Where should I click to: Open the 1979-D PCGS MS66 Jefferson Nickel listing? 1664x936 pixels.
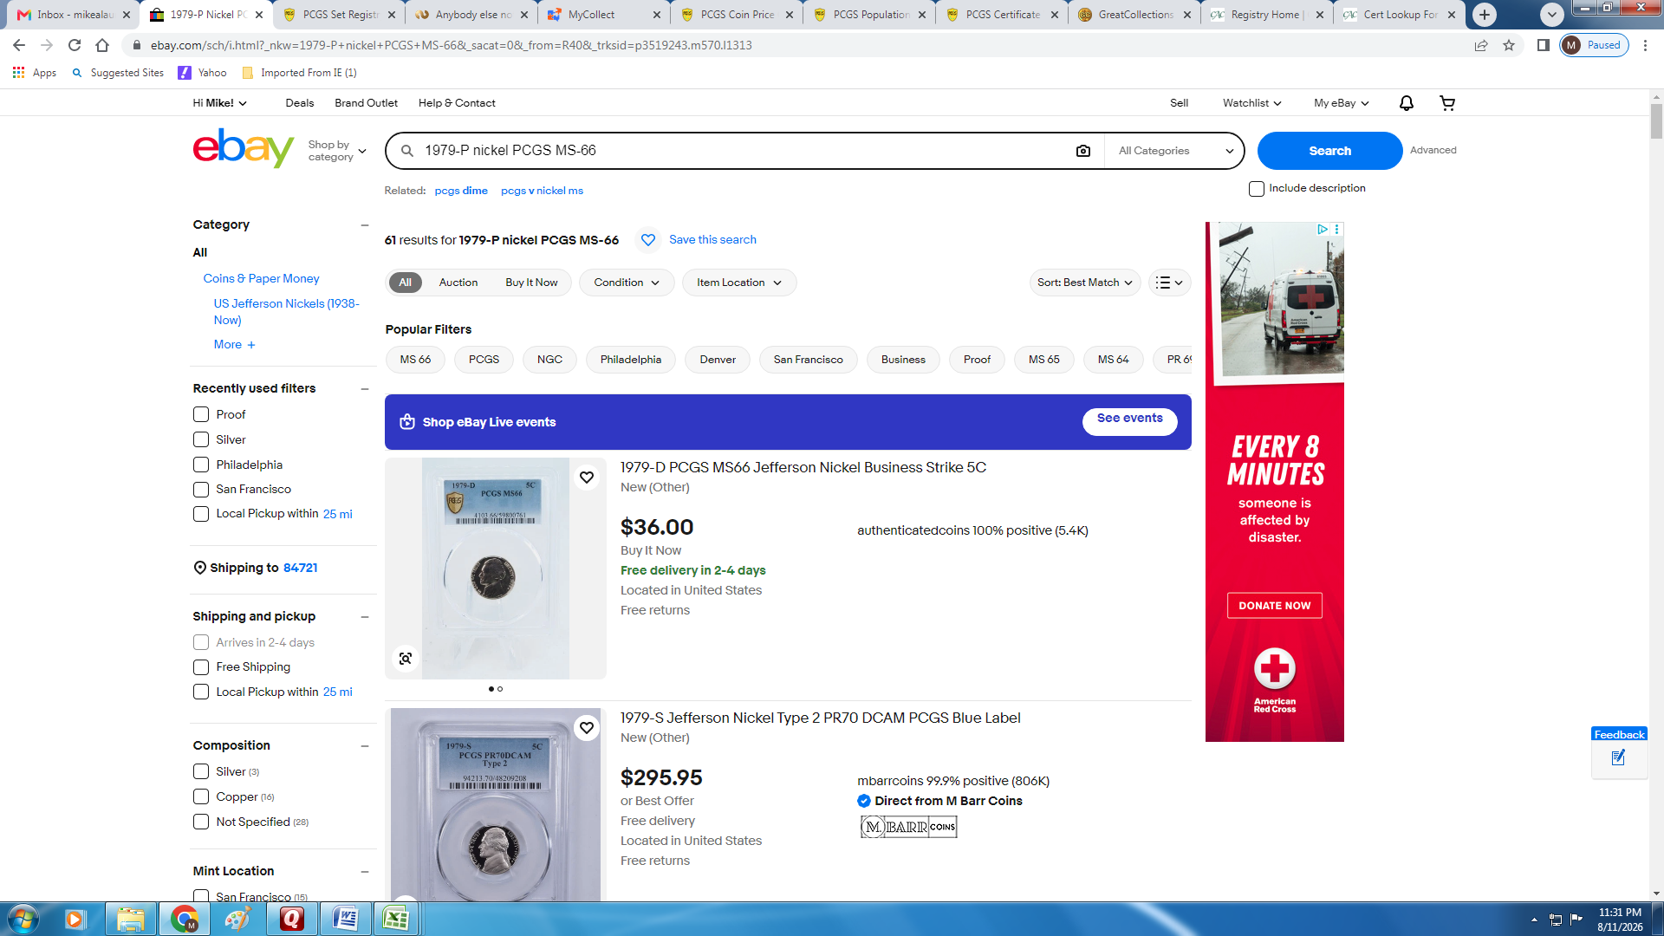click(x=803, y=468)
